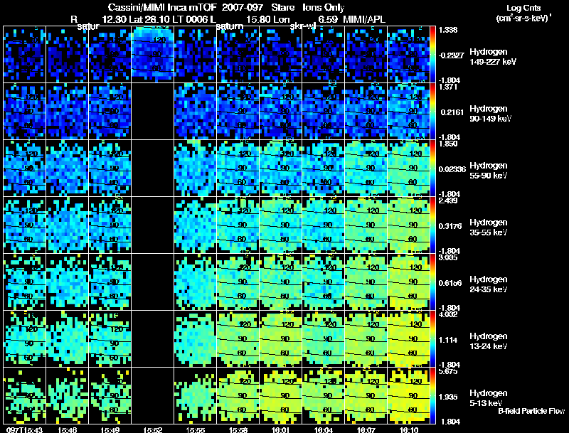Click the color bar for the 13-24 keV row
This screenshot has height=433, width=569.
coord(432,339)
